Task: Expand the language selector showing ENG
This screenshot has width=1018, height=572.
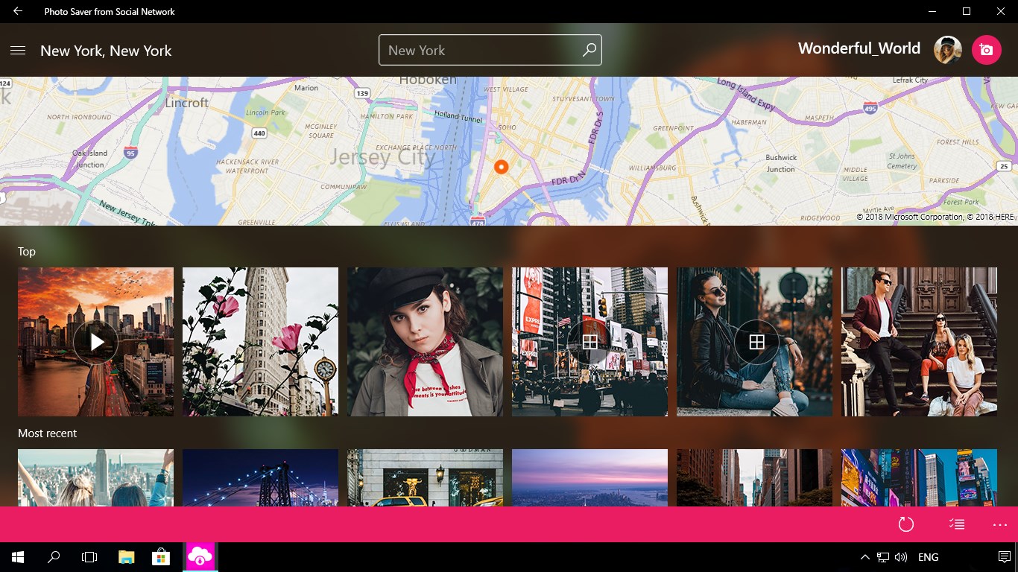Action: tap(928, 556)
